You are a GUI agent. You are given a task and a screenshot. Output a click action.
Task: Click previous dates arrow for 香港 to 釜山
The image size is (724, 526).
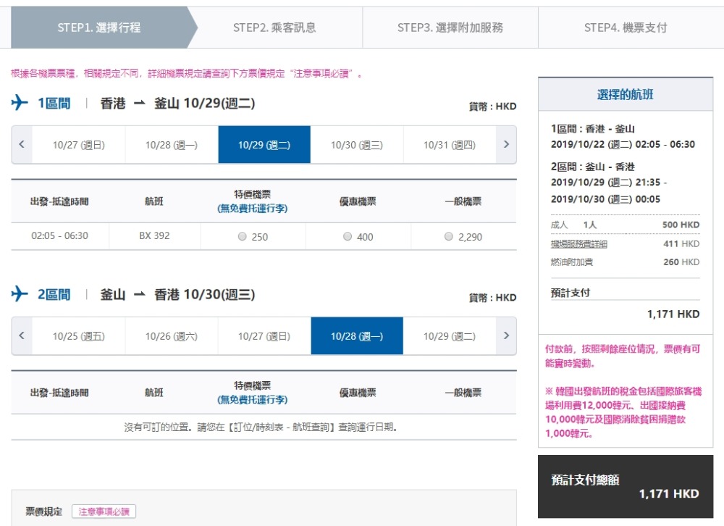point(22,144)
